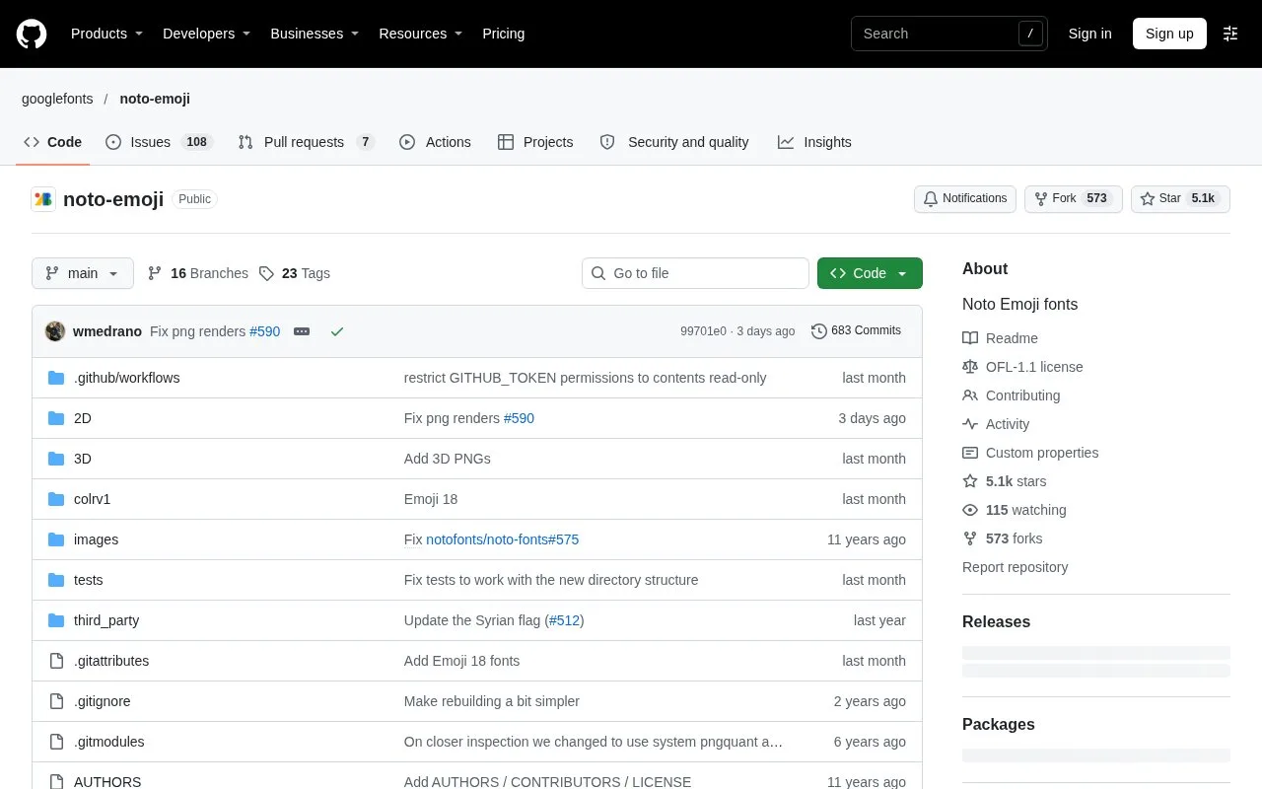Open Custom properties link

1031,453
